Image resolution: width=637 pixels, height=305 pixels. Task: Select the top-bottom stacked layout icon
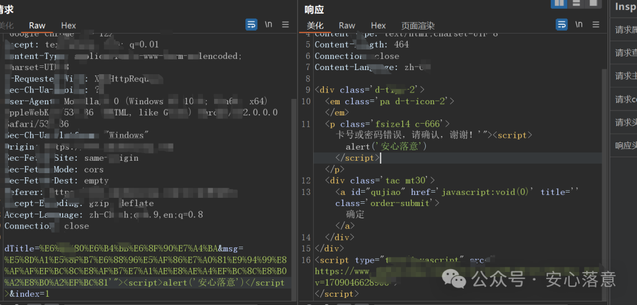tap(576, 2)
